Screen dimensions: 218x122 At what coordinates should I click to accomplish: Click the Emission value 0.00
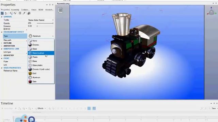pos(30,26)
